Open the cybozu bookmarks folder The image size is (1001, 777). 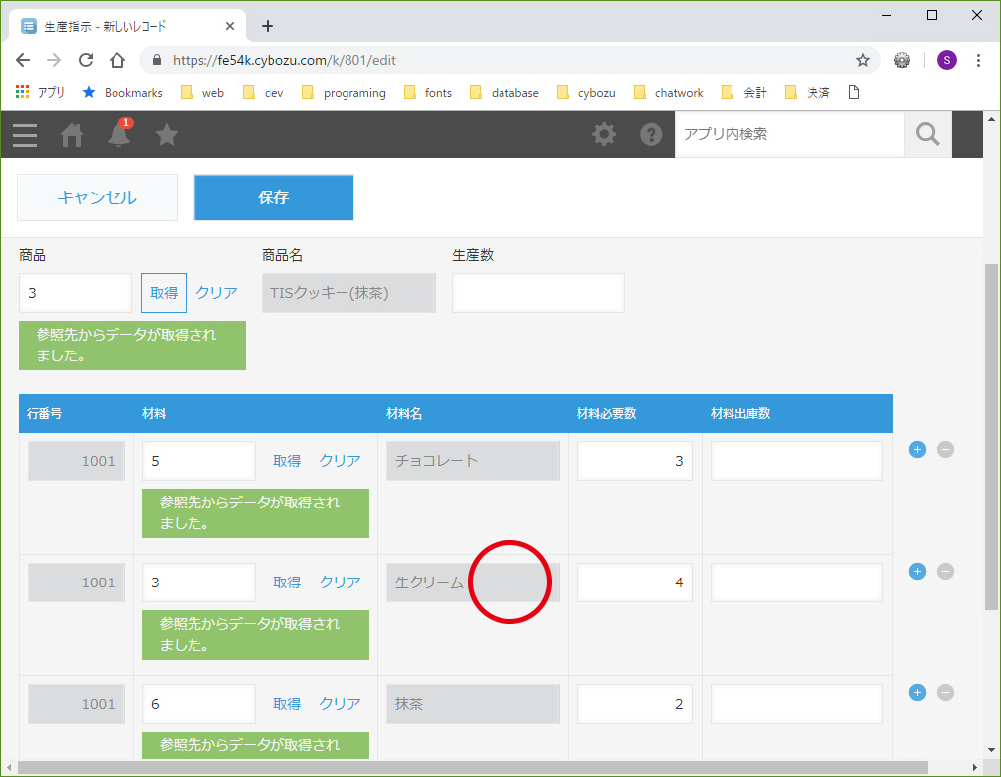pyautogui.click(x=586, y=93)
